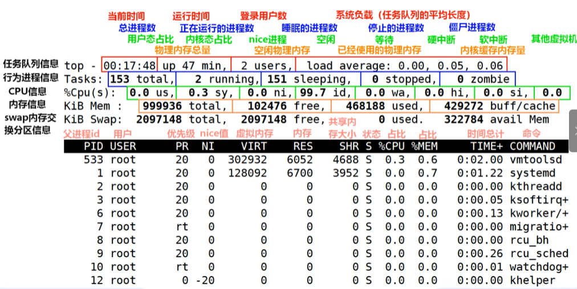
Task: Click the COMMAND column header
Action: click(533, 146)
